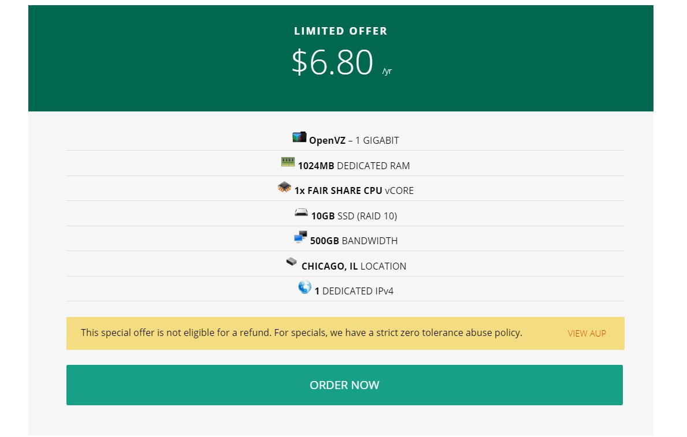Click the Chicago location server icon
This screenshot has width=687, height=437.
(292, 262)
